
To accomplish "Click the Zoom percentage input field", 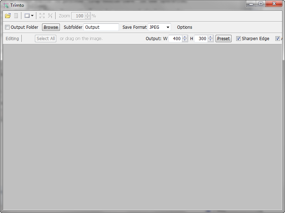I will 78,16.
